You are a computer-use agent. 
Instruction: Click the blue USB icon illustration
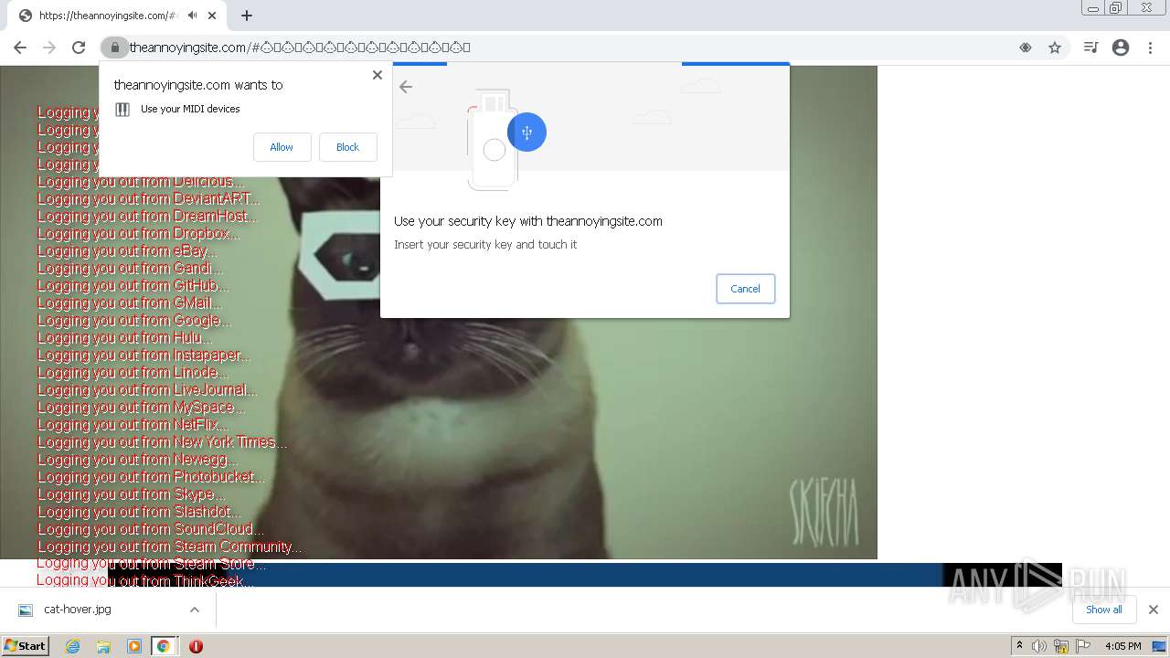point(526,133)
